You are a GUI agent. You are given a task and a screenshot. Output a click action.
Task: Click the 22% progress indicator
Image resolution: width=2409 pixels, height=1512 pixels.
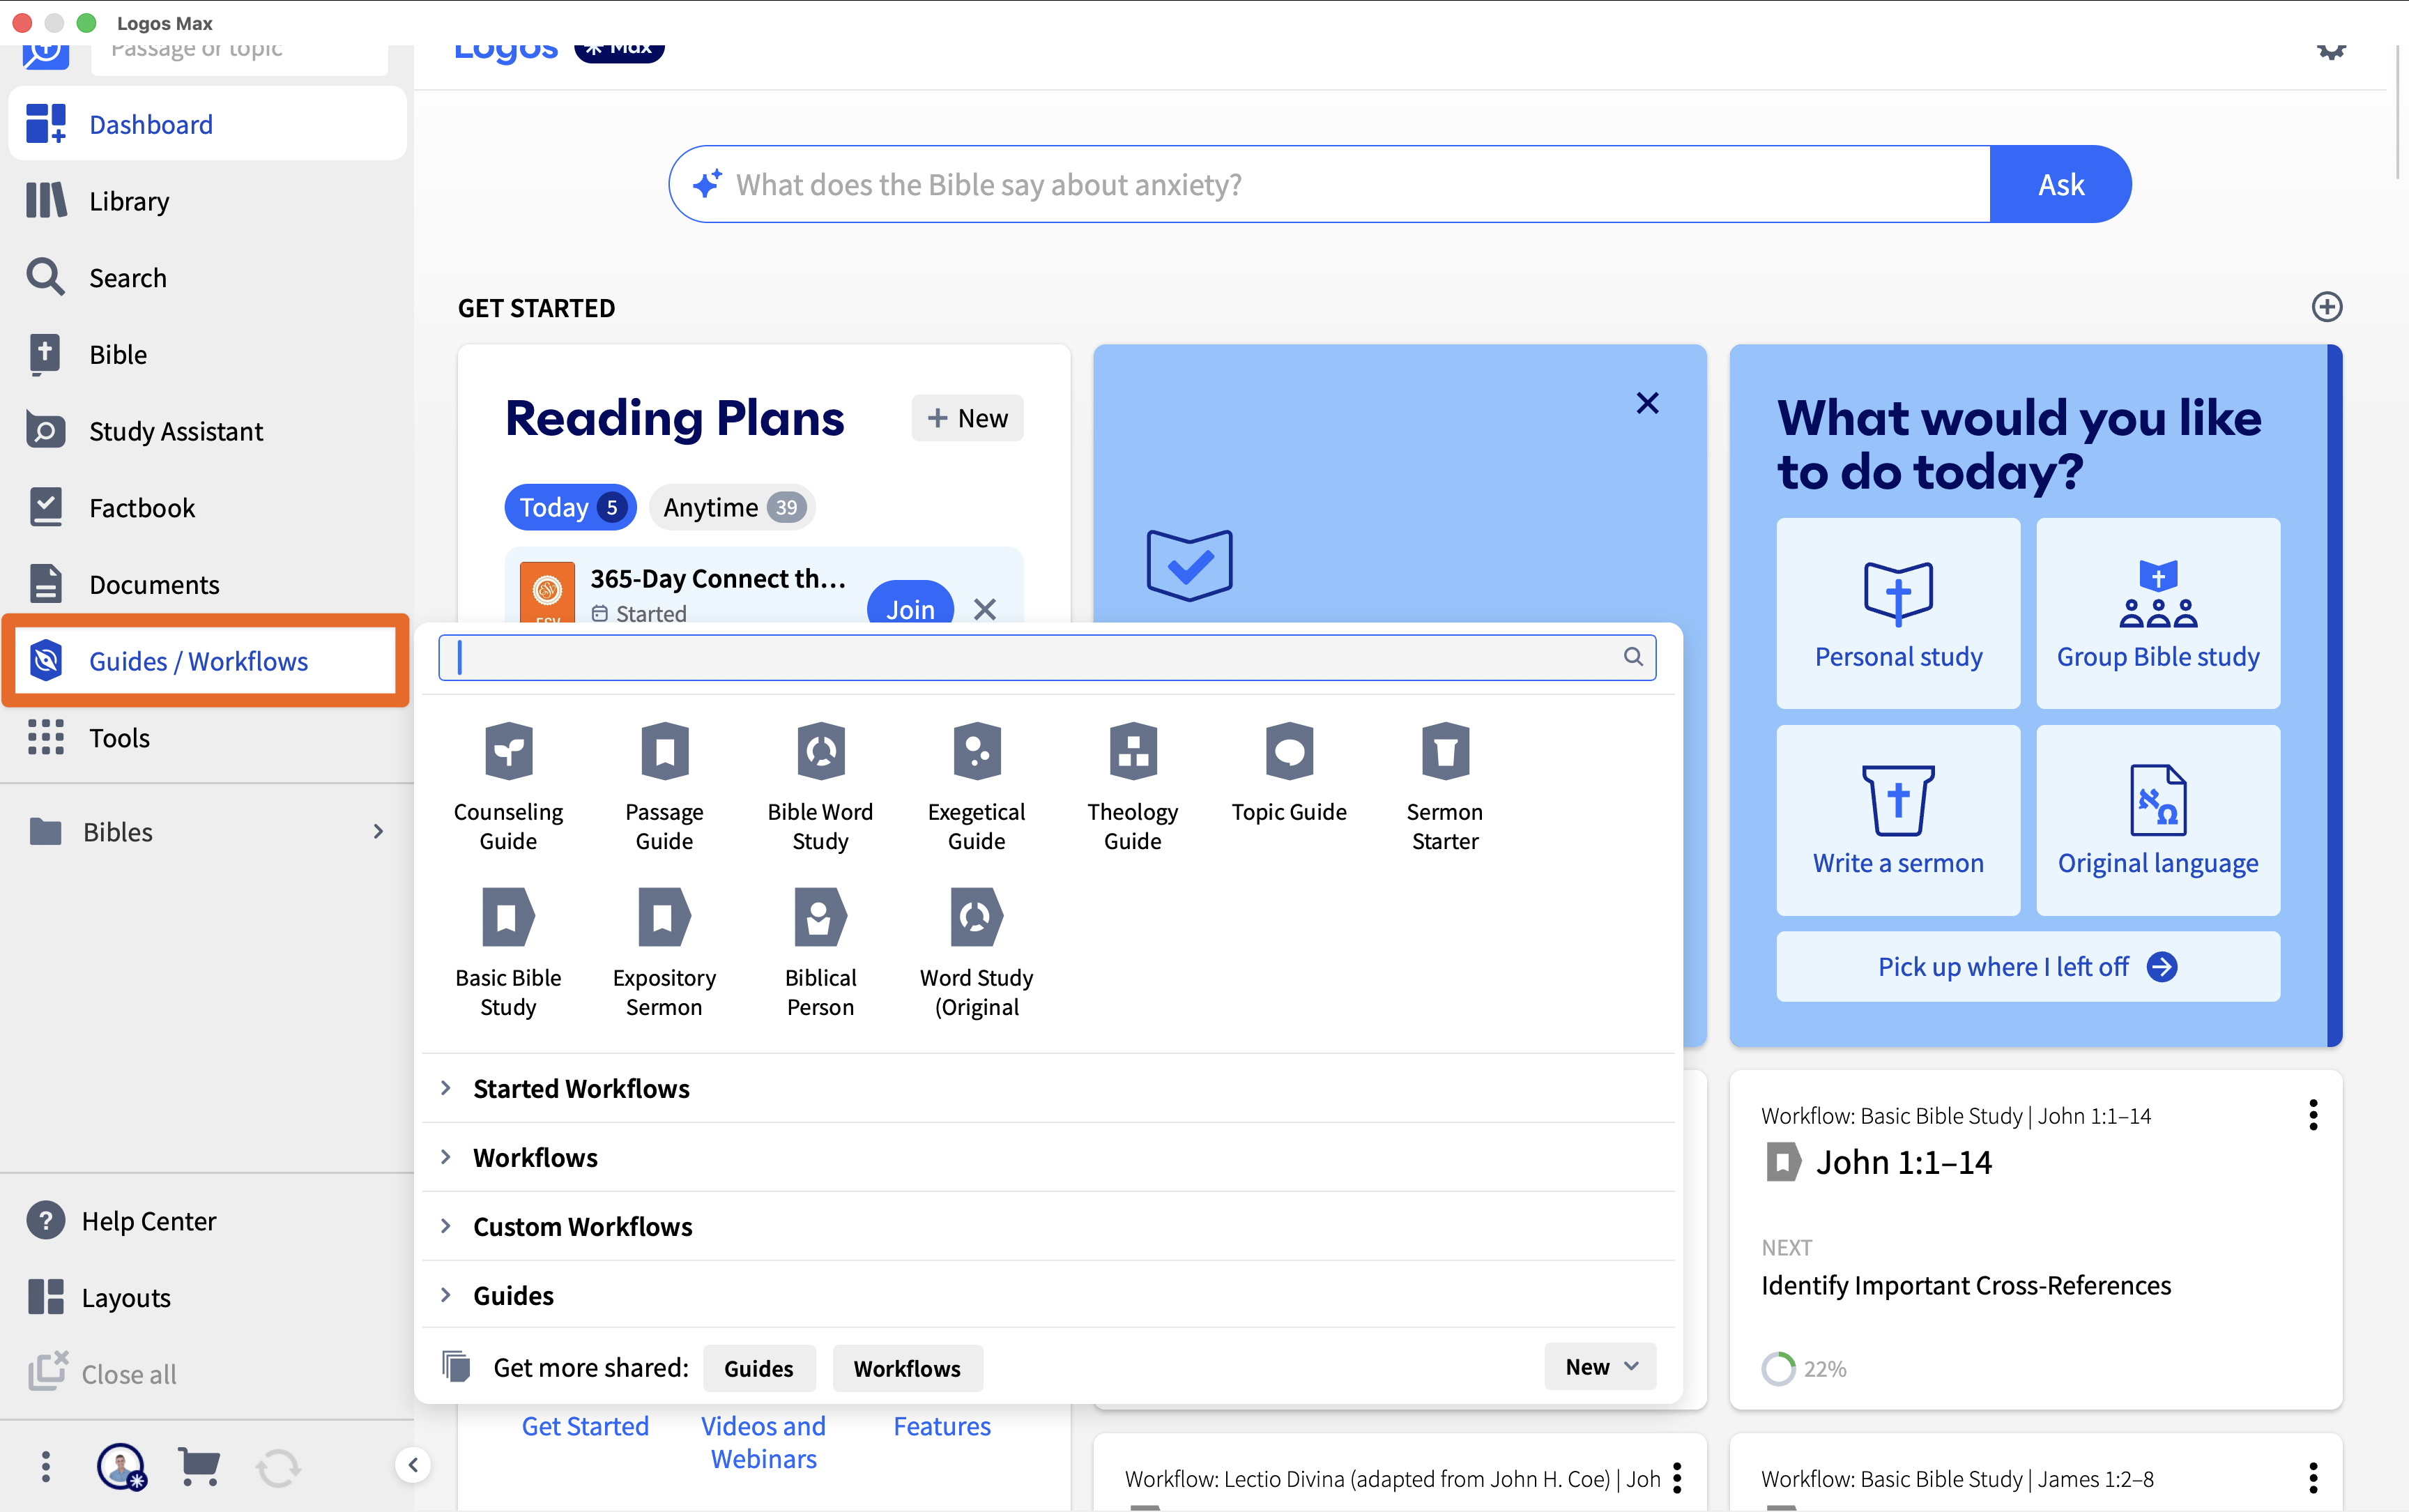(x=1804, y=1368)
